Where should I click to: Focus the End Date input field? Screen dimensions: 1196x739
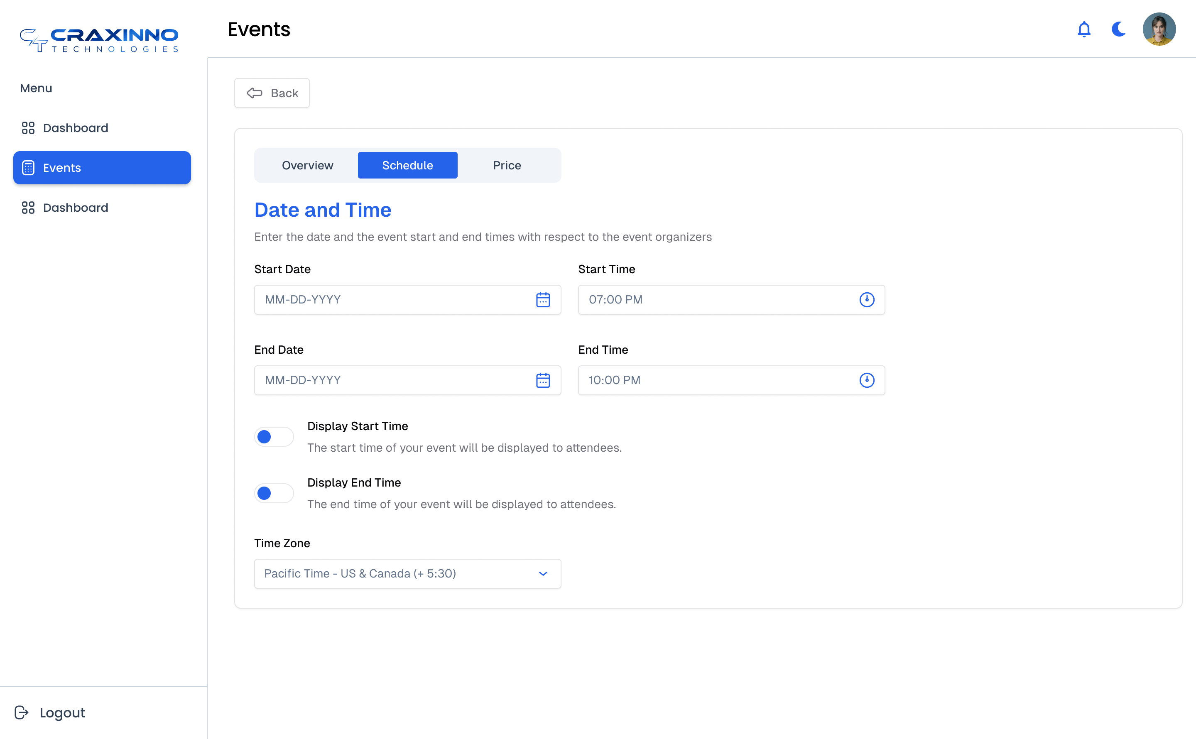408,380
